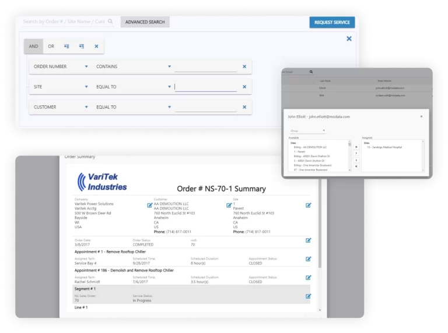Edit Appointment # 1 Remove Rooftop Chiller
Viewport: 448px width, 333px height.
308,259
